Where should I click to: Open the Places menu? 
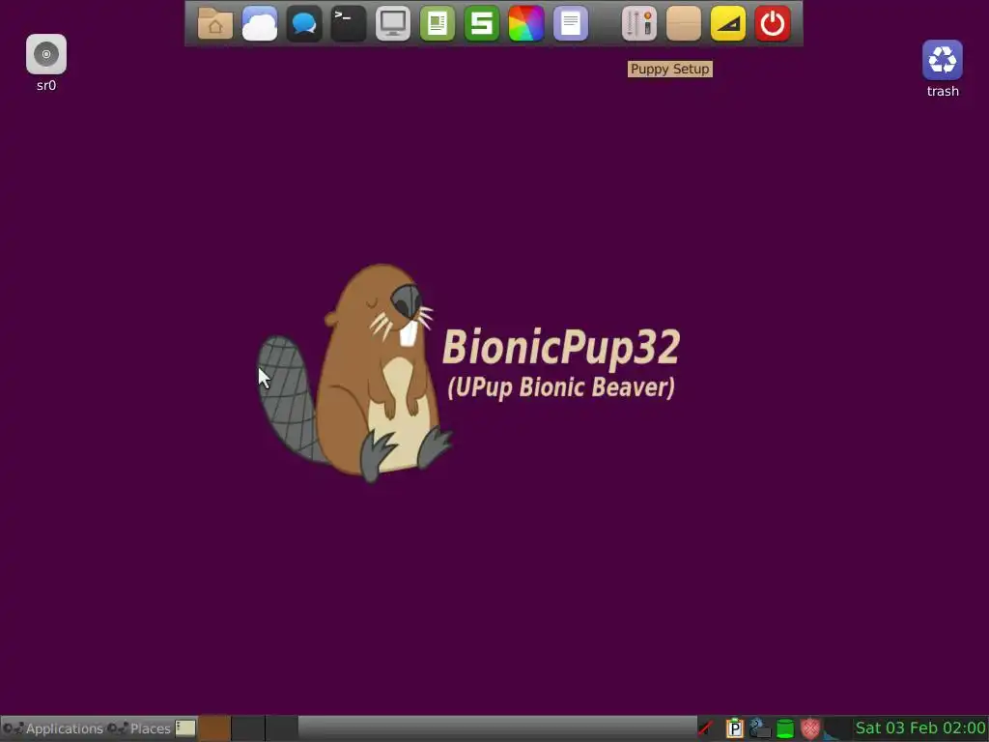[x=139, y=728]
